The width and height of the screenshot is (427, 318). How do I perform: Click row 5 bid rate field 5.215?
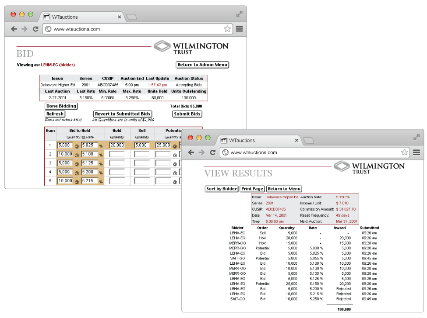point(89,181)
